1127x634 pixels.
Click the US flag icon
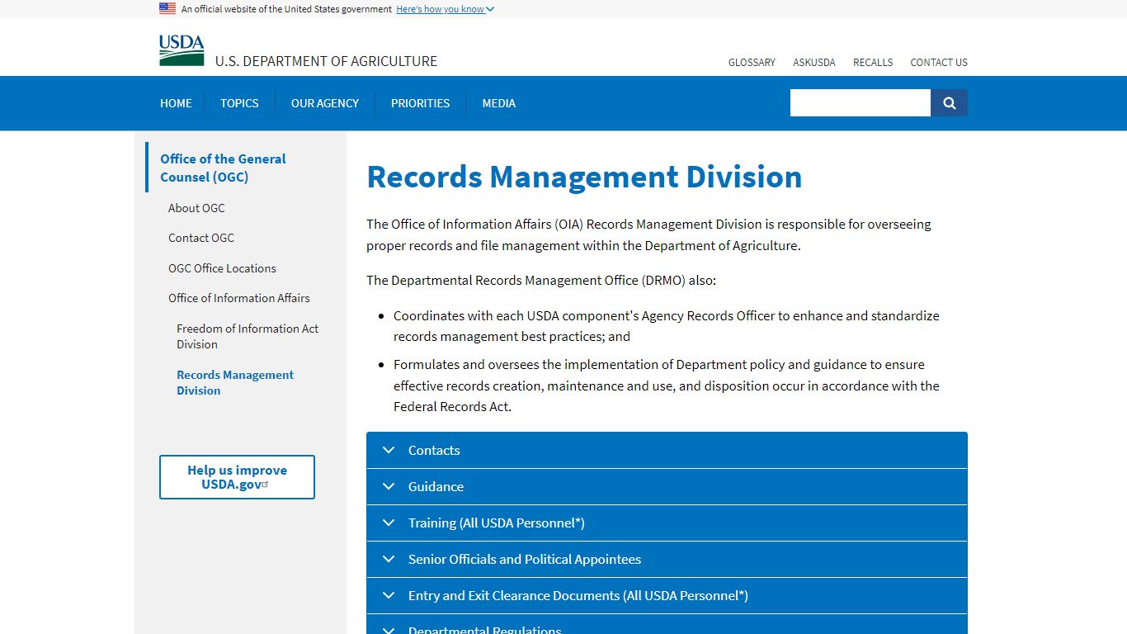(x=167, y=8)
